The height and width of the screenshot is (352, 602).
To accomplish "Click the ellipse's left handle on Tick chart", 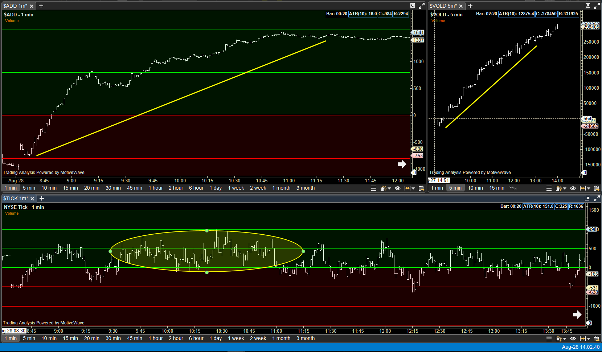I will 110,251.
